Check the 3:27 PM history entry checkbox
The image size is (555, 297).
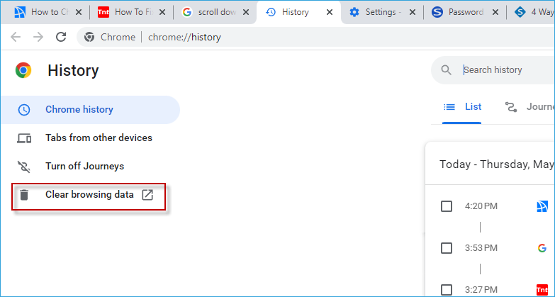coord(447,290)
